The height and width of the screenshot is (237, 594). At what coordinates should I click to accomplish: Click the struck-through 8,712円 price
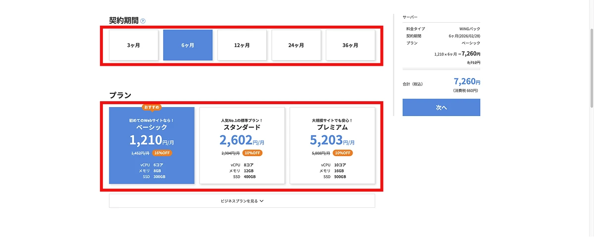coord(474,63)
